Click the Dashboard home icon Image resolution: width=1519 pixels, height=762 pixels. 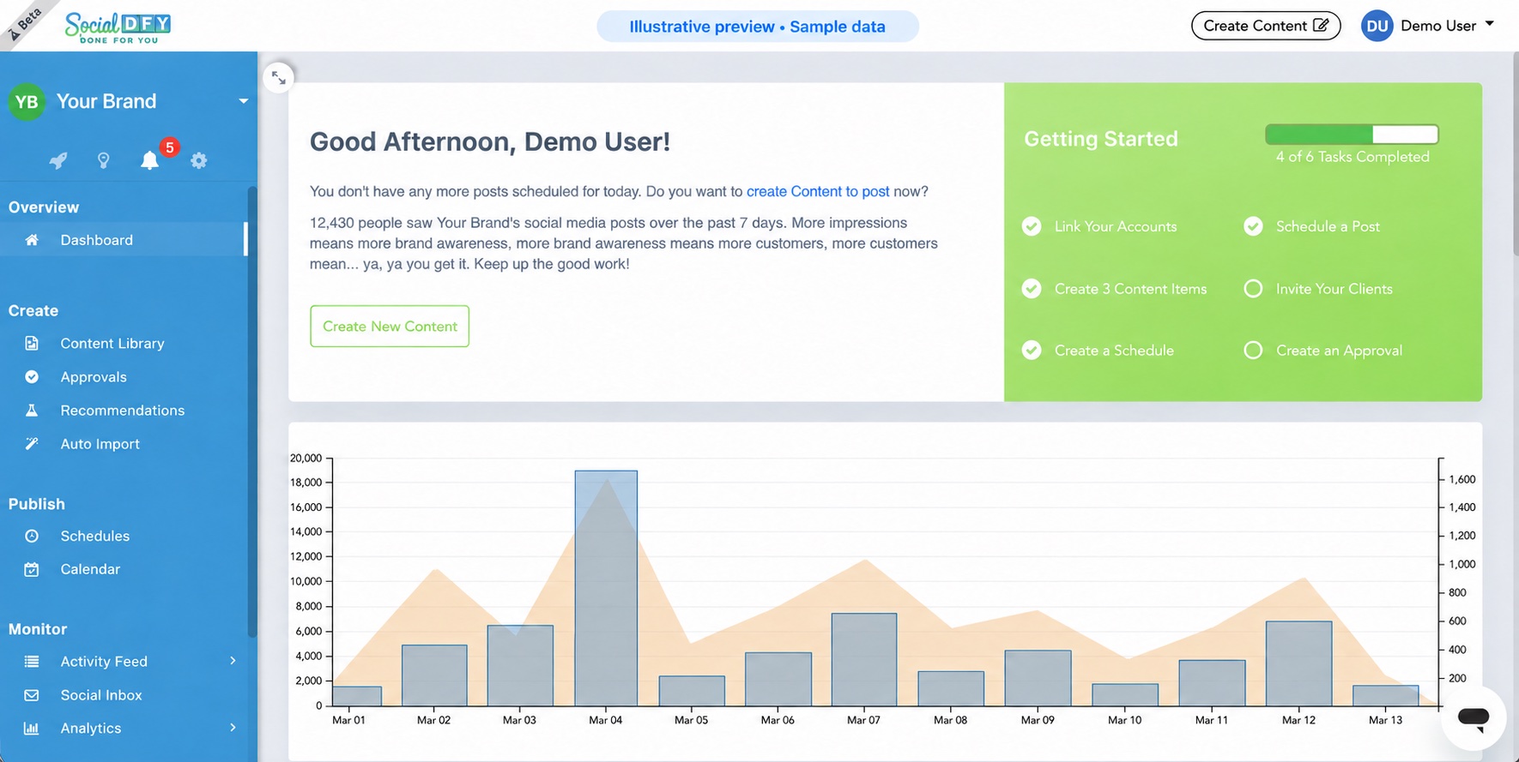32,240
